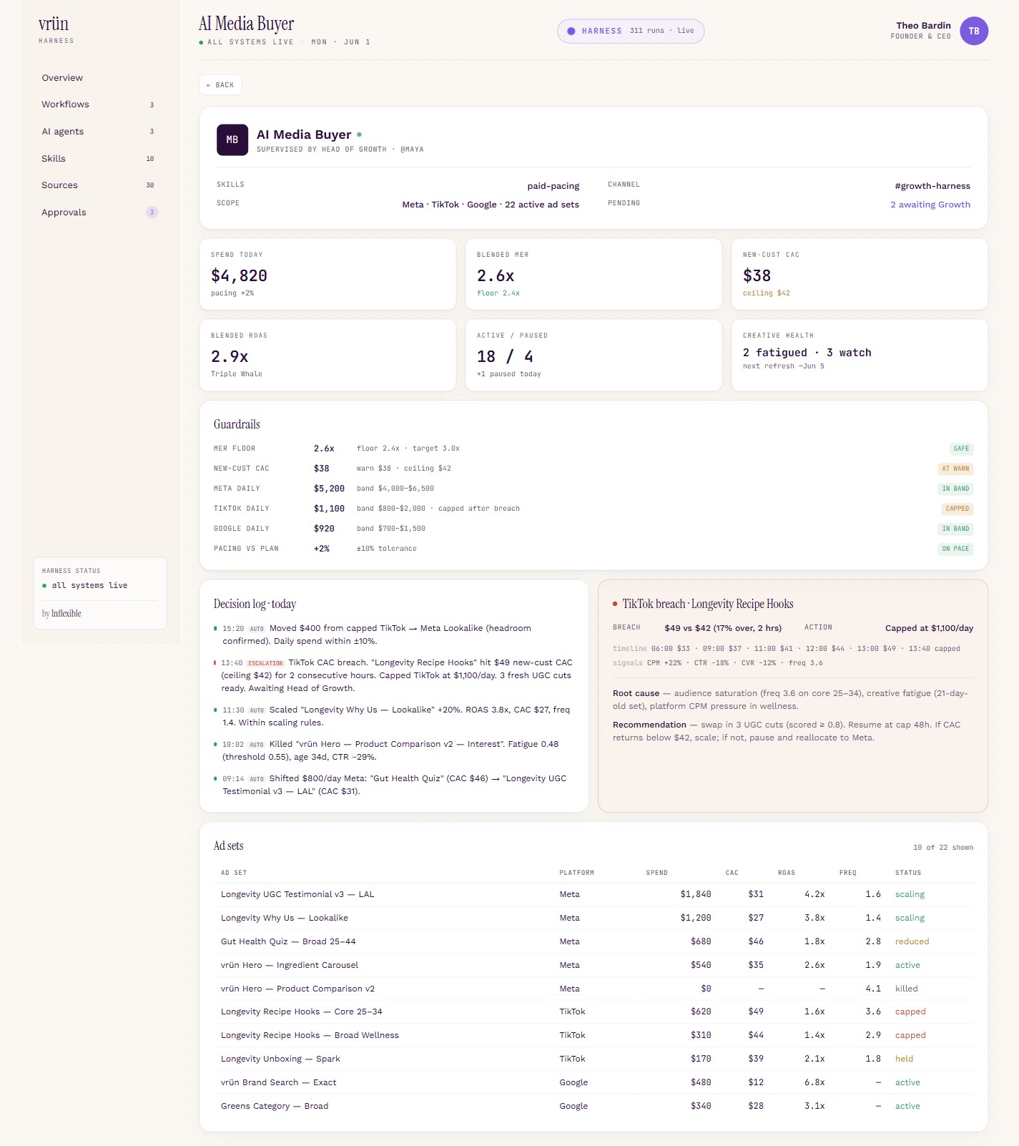Click TikTok breach panel title

point(707,604)
